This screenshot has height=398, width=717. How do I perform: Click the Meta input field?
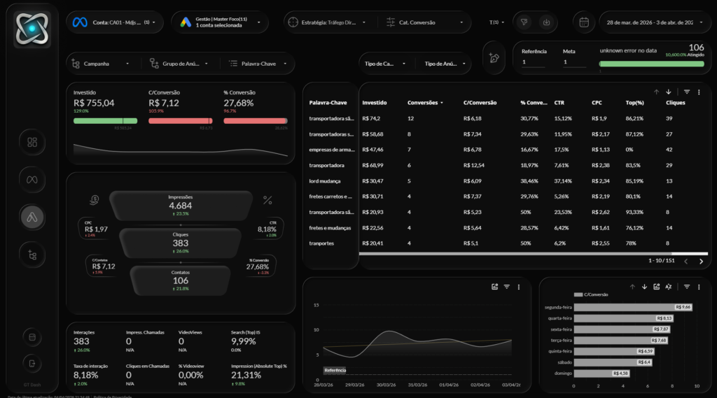(574, 62)
